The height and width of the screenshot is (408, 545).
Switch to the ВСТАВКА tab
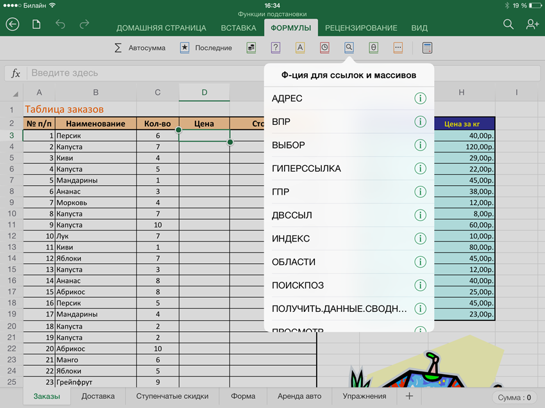tap(239, 28)
